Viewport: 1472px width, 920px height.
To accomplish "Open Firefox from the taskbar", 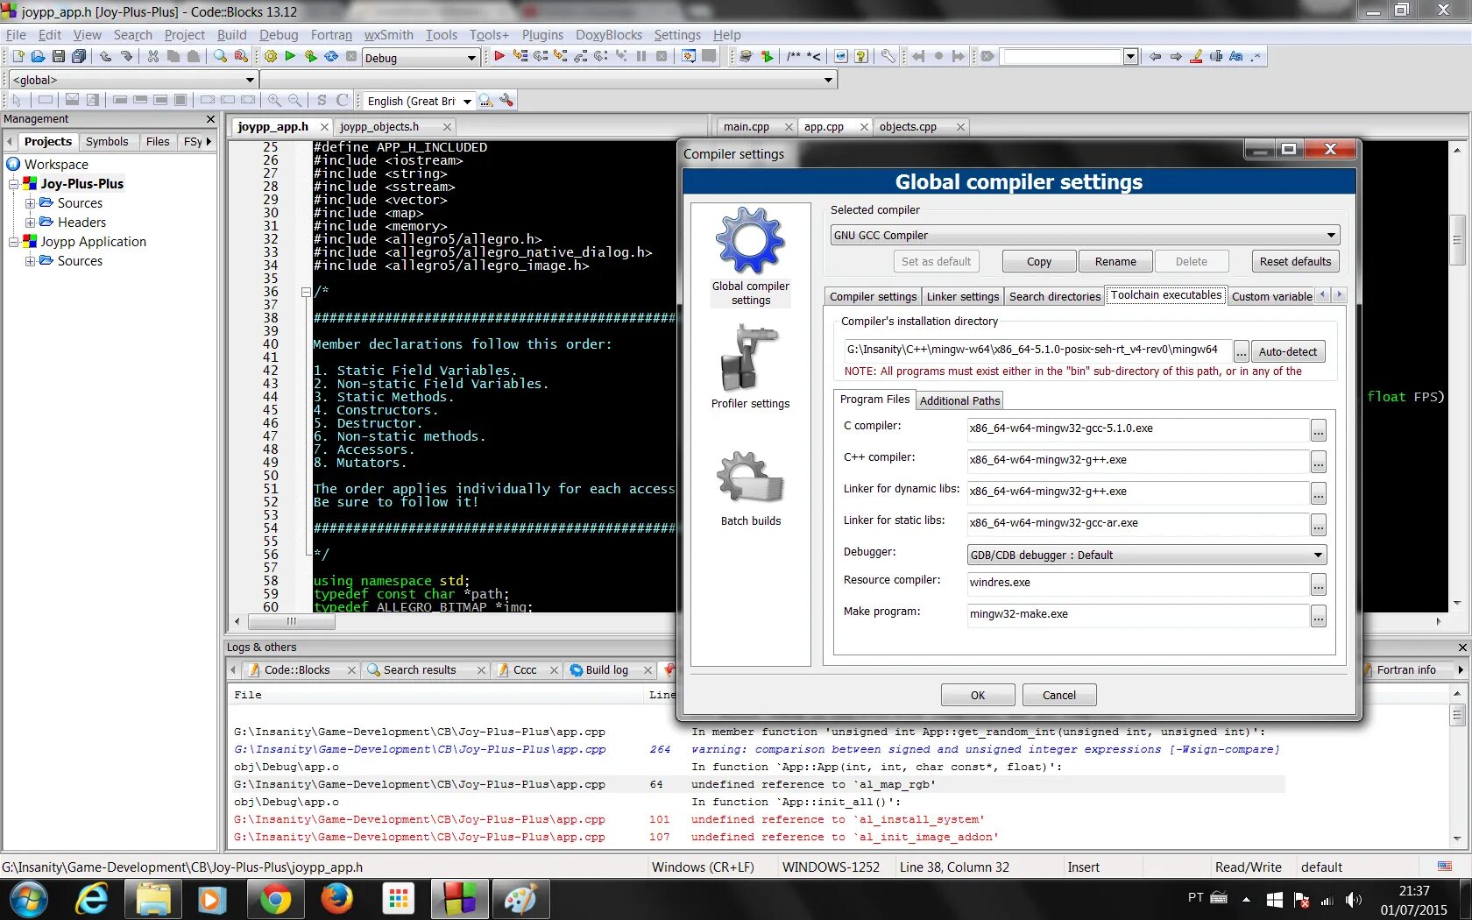I will (x=336, y=899).
